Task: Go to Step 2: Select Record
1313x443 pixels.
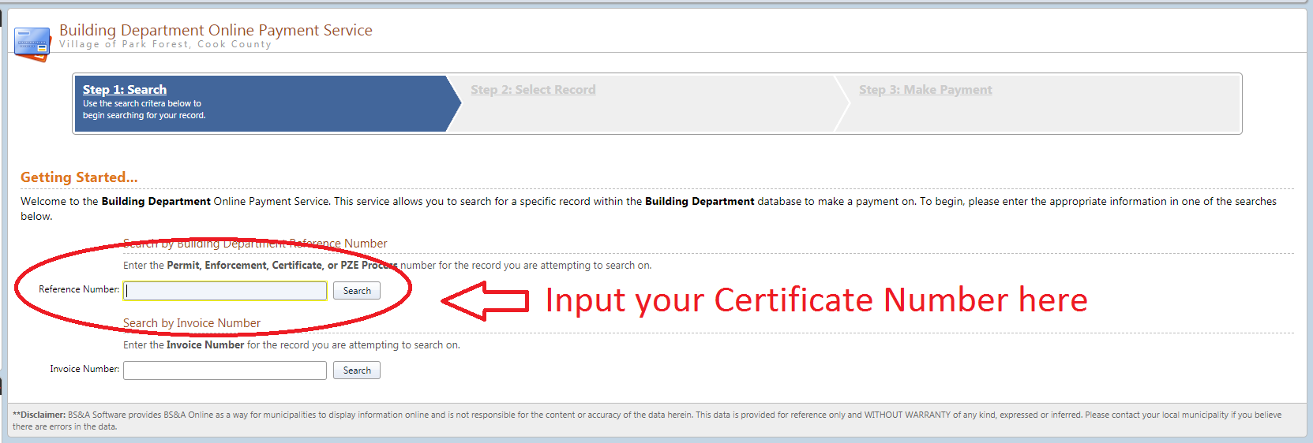Action: [x=533, y=90]
